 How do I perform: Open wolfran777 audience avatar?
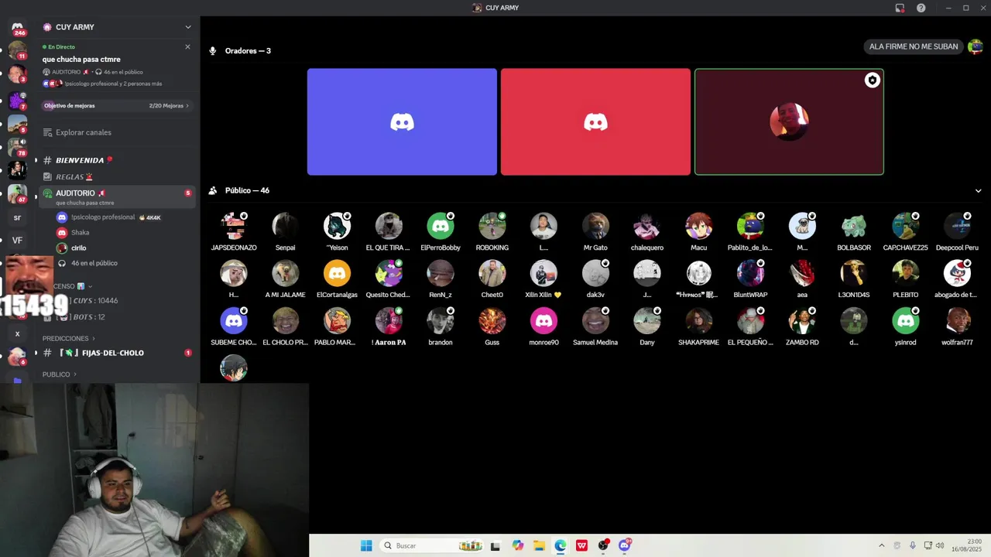pos(958,320)
